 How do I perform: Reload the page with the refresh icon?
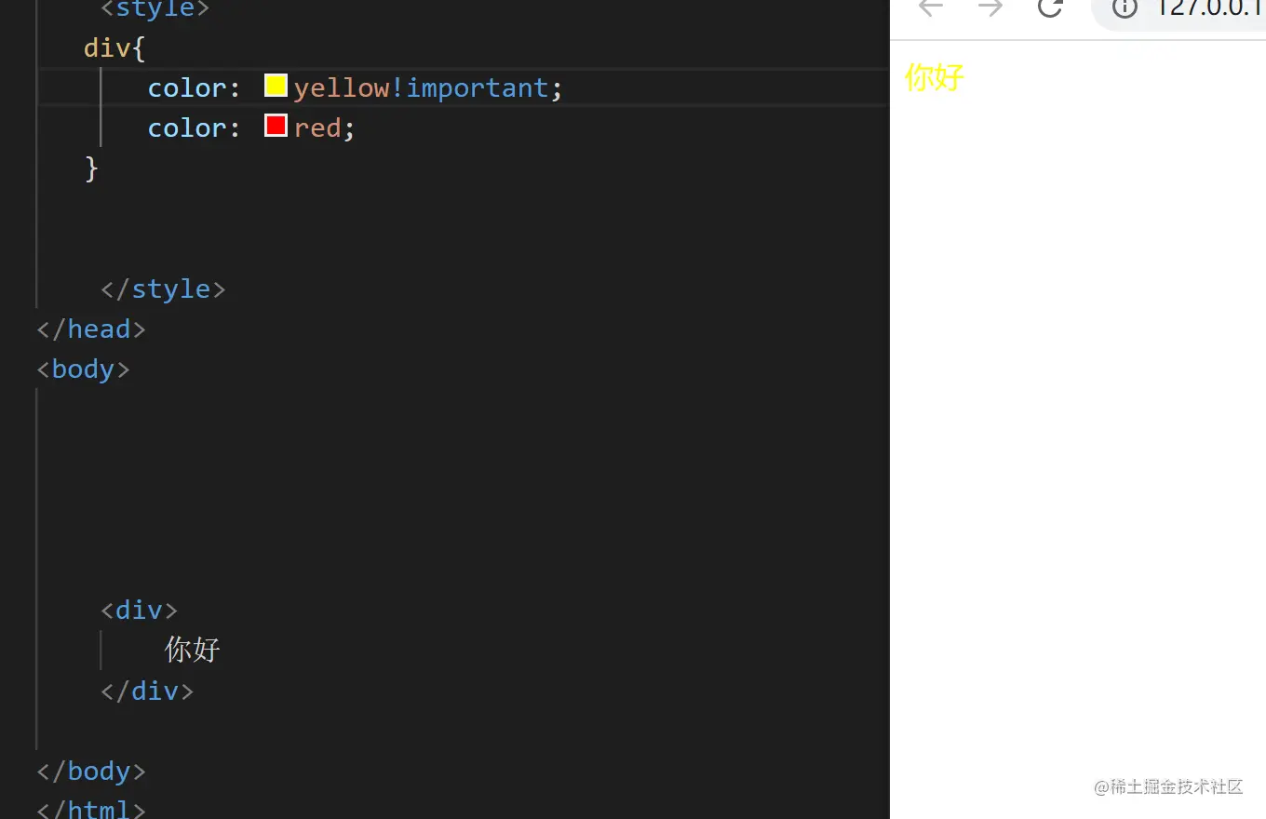(x=1050, y=7)
